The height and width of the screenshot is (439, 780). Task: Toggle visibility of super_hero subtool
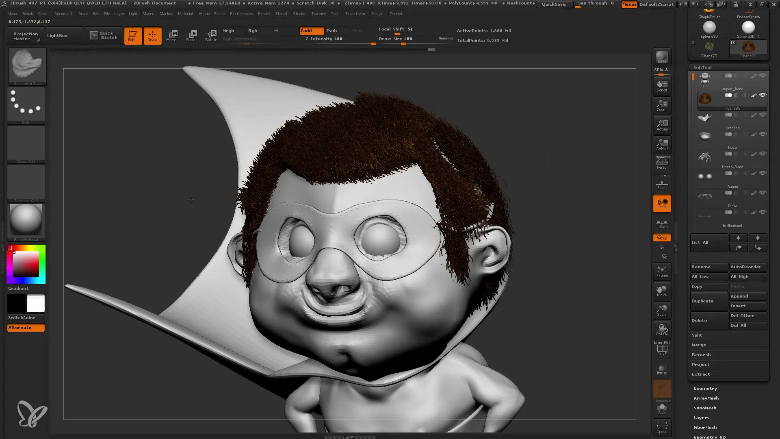point(763,76)
